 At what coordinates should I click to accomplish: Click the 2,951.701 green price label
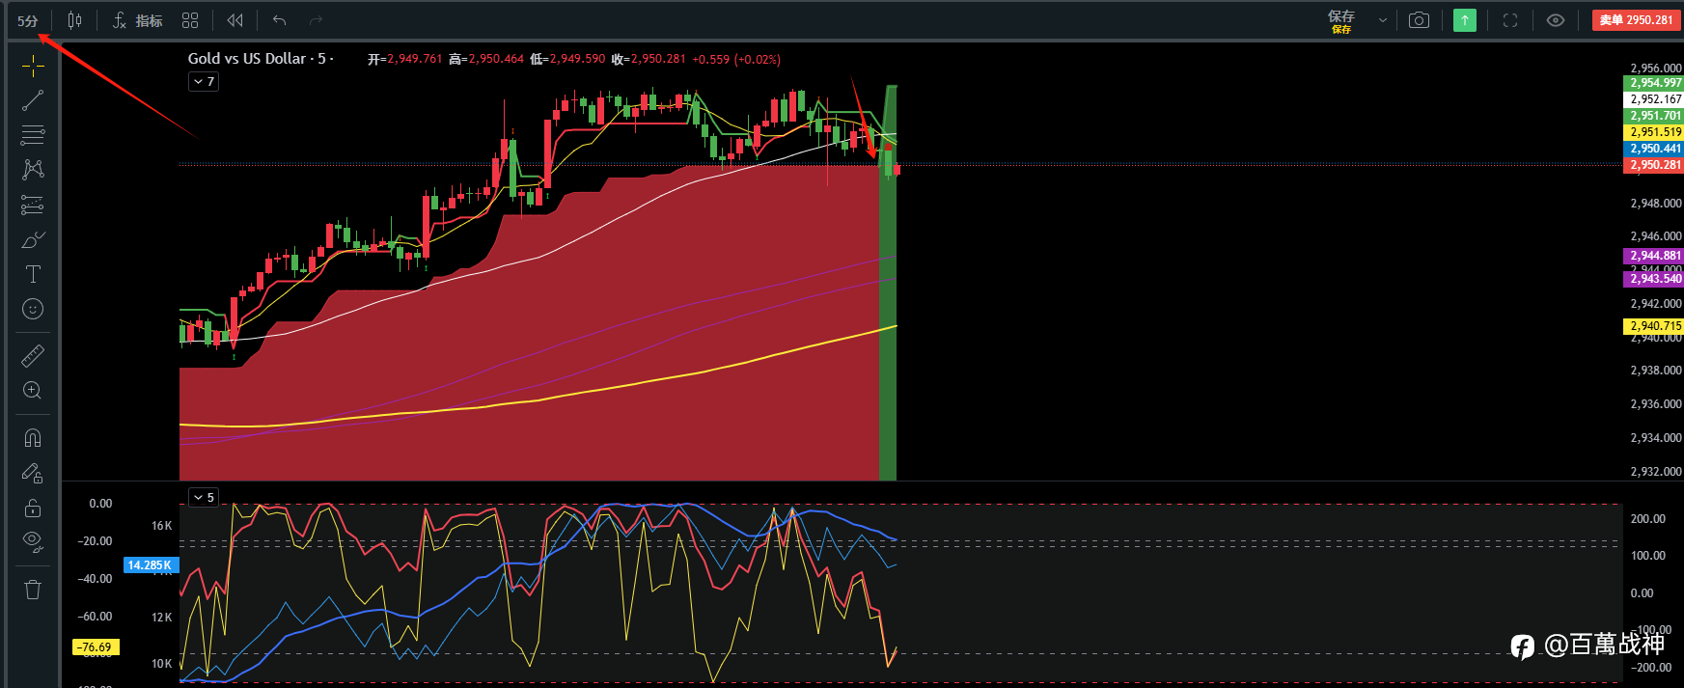tap(1653, 116)
